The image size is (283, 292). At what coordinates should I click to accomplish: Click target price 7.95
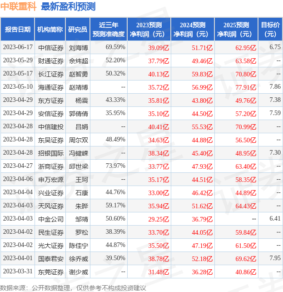(275, 258)
